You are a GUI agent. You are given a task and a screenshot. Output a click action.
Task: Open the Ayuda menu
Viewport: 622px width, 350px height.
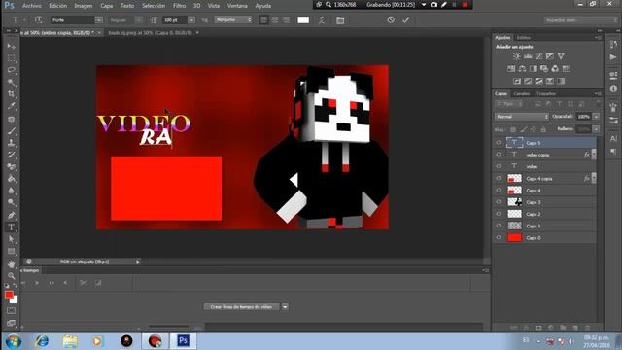[263, 6]
